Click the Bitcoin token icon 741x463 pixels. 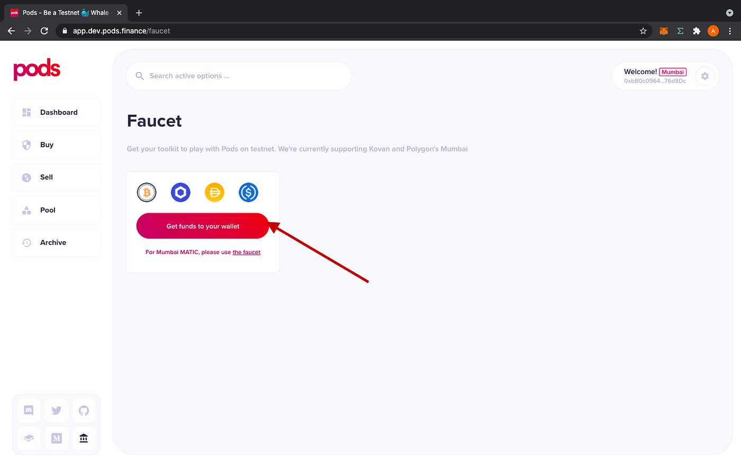point(147,193)
